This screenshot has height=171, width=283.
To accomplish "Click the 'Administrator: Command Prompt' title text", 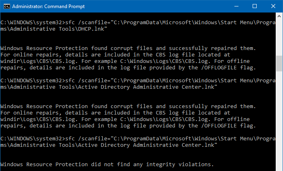I will coord(48,6).
